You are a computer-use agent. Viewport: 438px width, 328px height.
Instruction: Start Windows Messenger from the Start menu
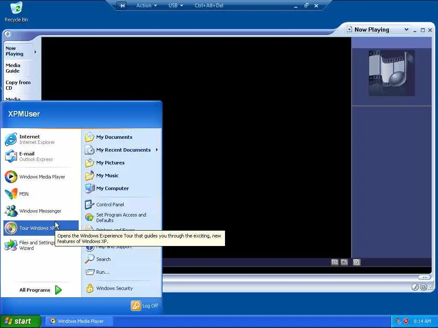click(41, 211)
